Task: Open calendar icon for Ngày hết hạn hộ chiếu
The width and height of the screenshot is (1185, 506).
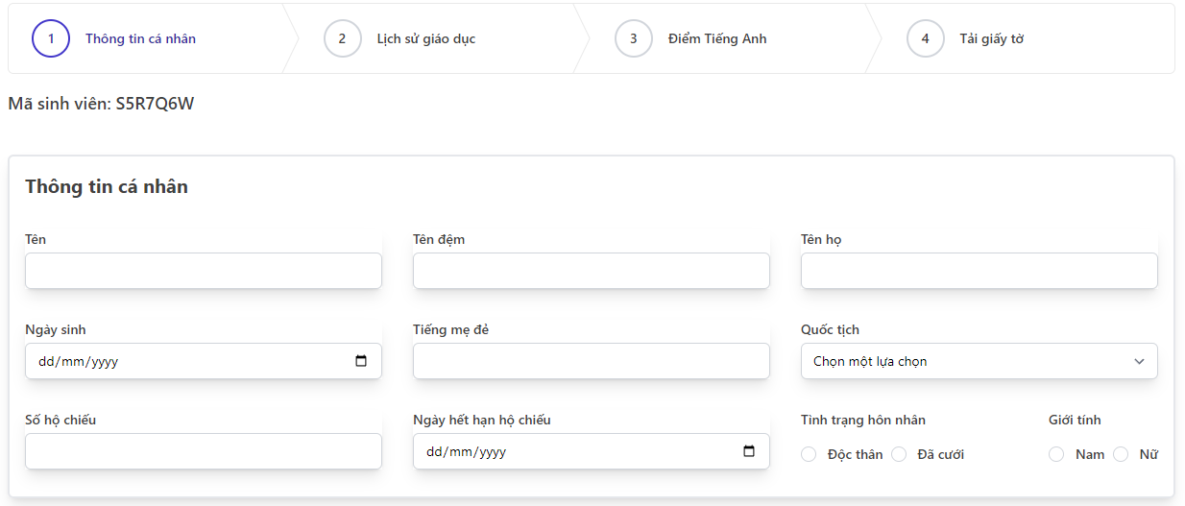Action: click(x=749, y=451)
